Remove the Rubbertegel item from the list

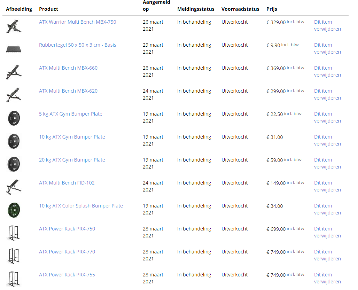(x=327, y=48)
